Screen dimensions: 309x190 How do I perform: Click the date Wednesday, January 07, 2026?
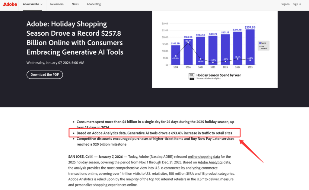[x=56, y=63]
